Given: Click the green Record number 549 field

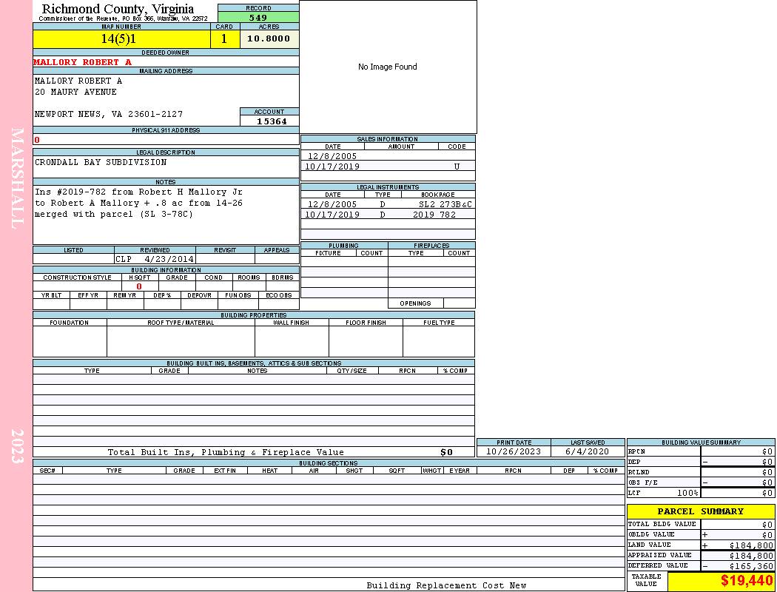Looking at the screenshot, I should pos(258,17).
